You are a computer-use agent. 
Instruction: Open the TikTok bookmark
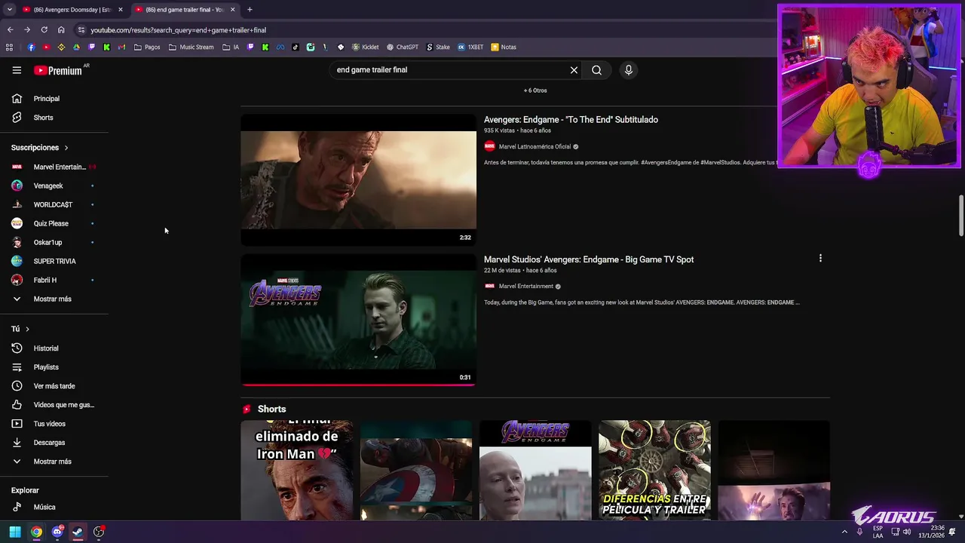[x=296, y=47]
